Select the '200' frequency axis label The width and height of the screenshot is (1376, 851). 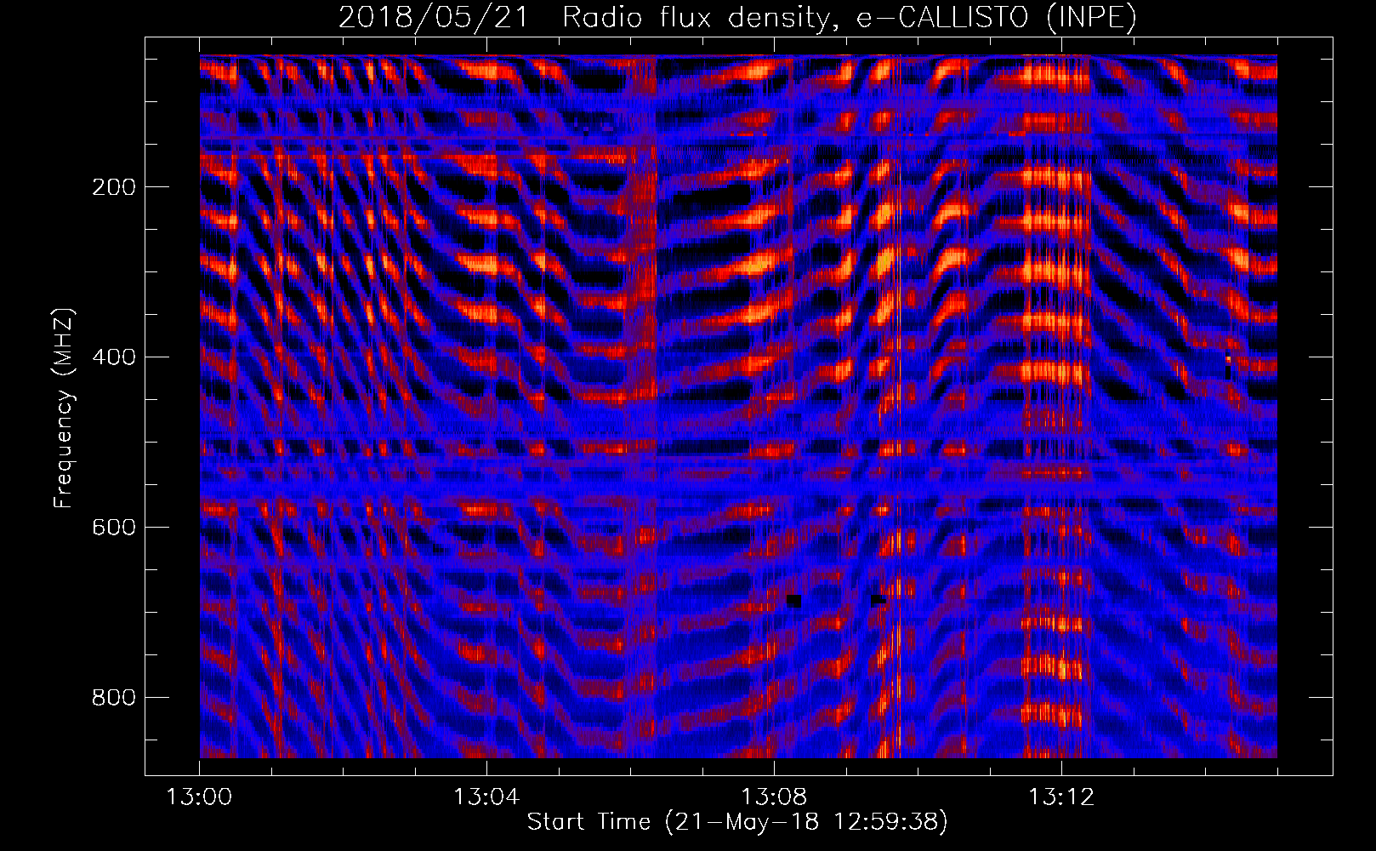[x=114, y=187]
